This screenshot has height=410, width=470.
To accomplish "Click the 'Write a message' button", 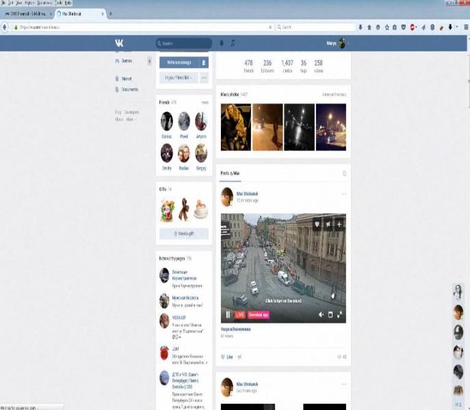I will [181, 62].
